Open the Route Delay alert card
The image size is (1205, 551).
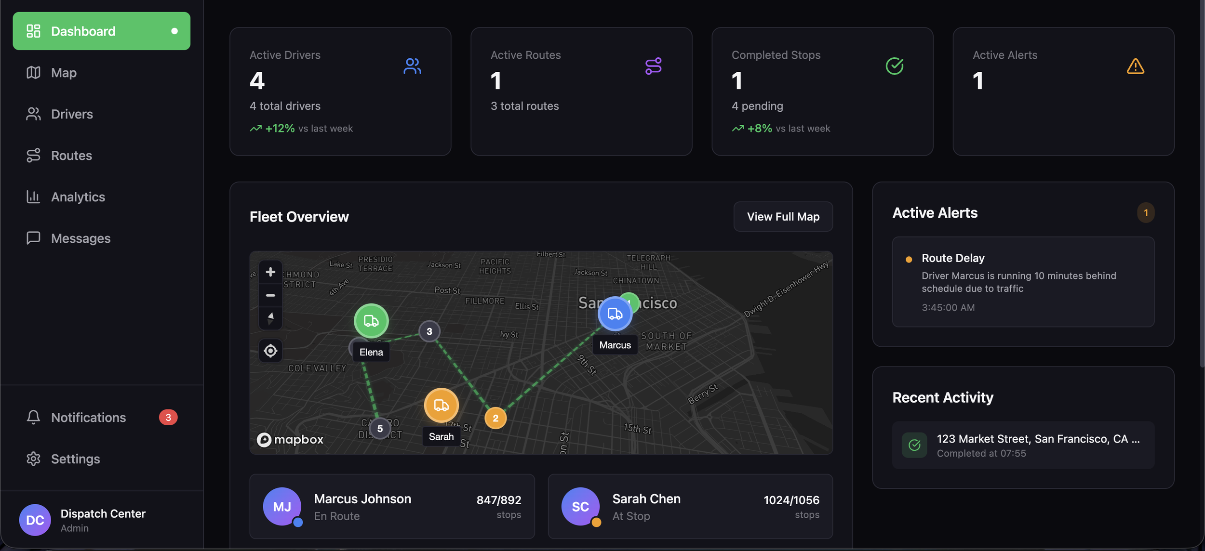click(x=1023, y=282)
